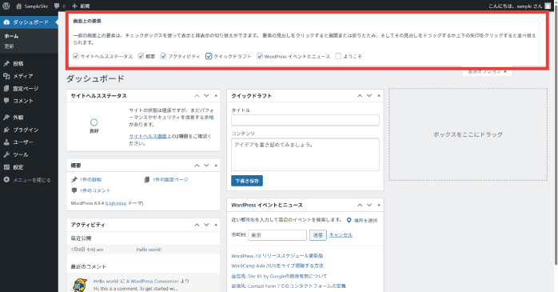Move the アクティビティ box down
The width and height of the screenshot is (558, 292).
(206, 225)
